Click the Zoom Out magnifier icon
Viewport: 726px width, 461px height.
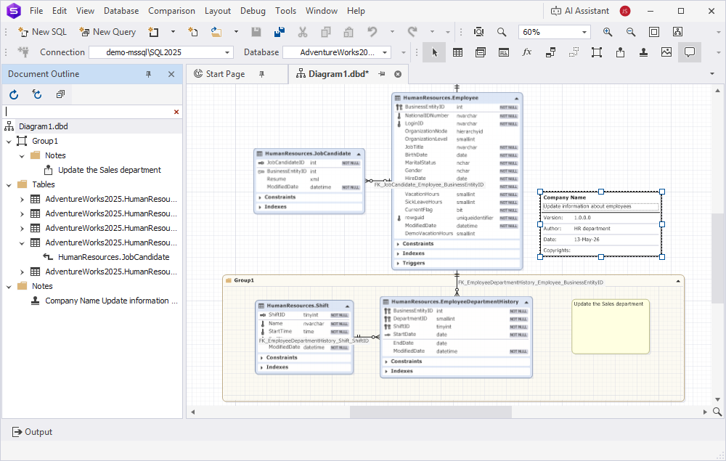point(631,32)
